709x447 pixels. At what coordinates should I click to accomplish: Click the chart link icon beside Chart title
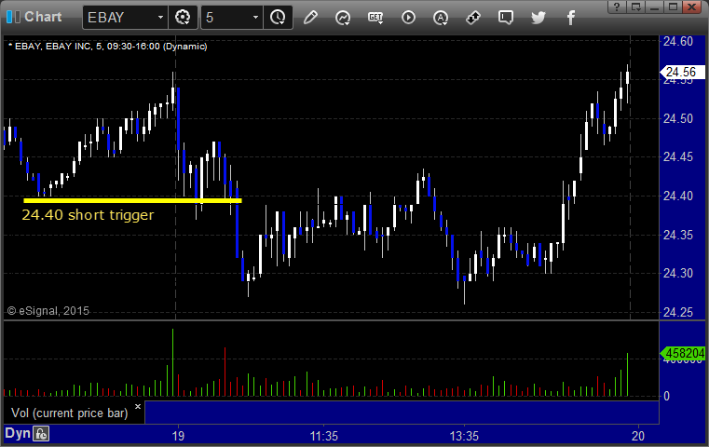13,17
